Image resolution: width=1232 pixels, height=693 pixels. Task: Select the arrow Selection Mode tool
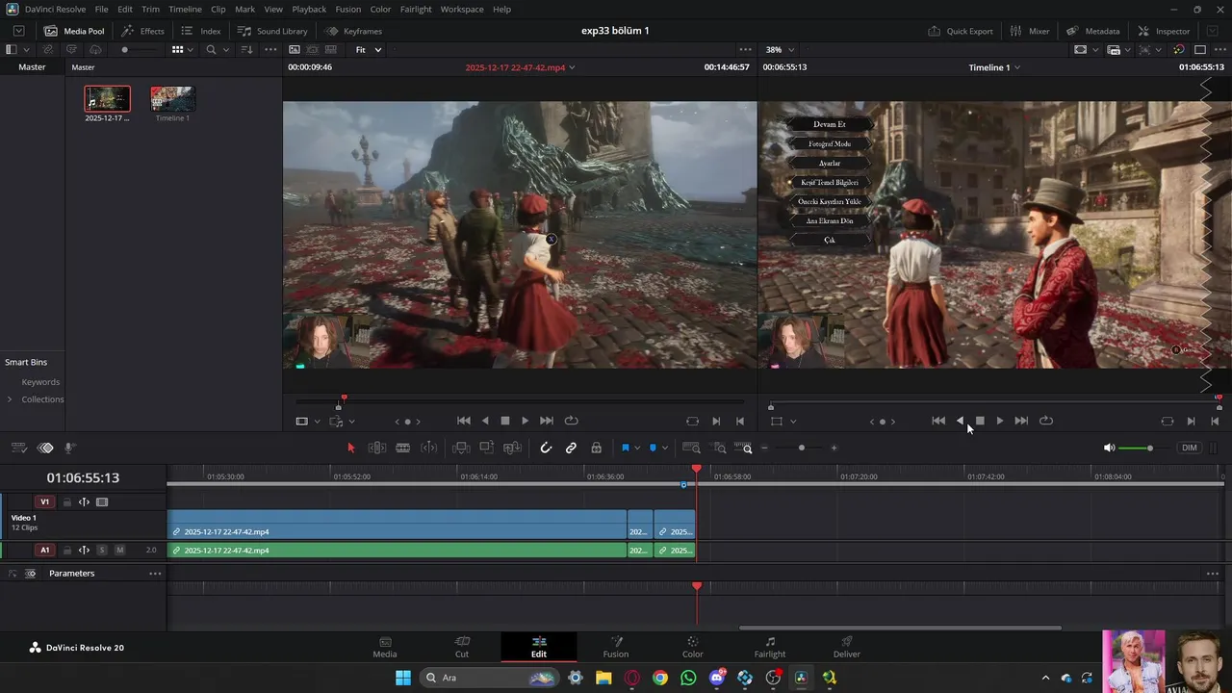click(351, 448)
